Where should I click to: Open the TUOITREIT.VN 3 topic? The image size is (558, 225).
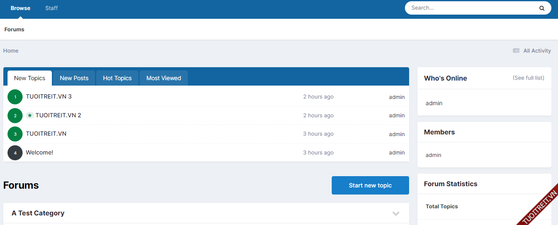[x=49, y=96]
